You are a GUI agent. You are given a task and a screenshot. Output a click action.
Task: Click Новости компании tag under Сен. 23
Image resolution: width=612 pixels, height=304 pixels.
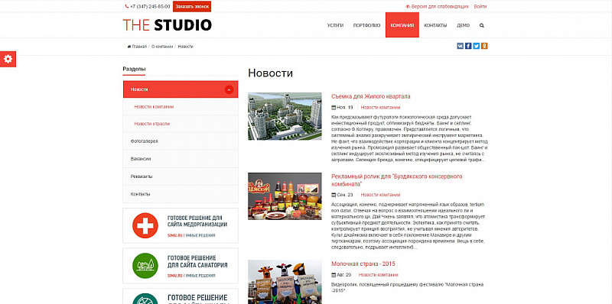click(x=380, y=195)
